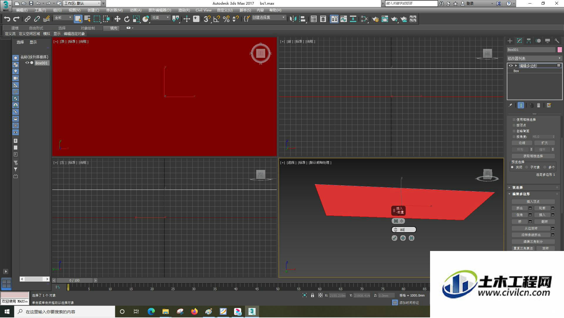Switch to the Create command panel tab

click(510, 41)
